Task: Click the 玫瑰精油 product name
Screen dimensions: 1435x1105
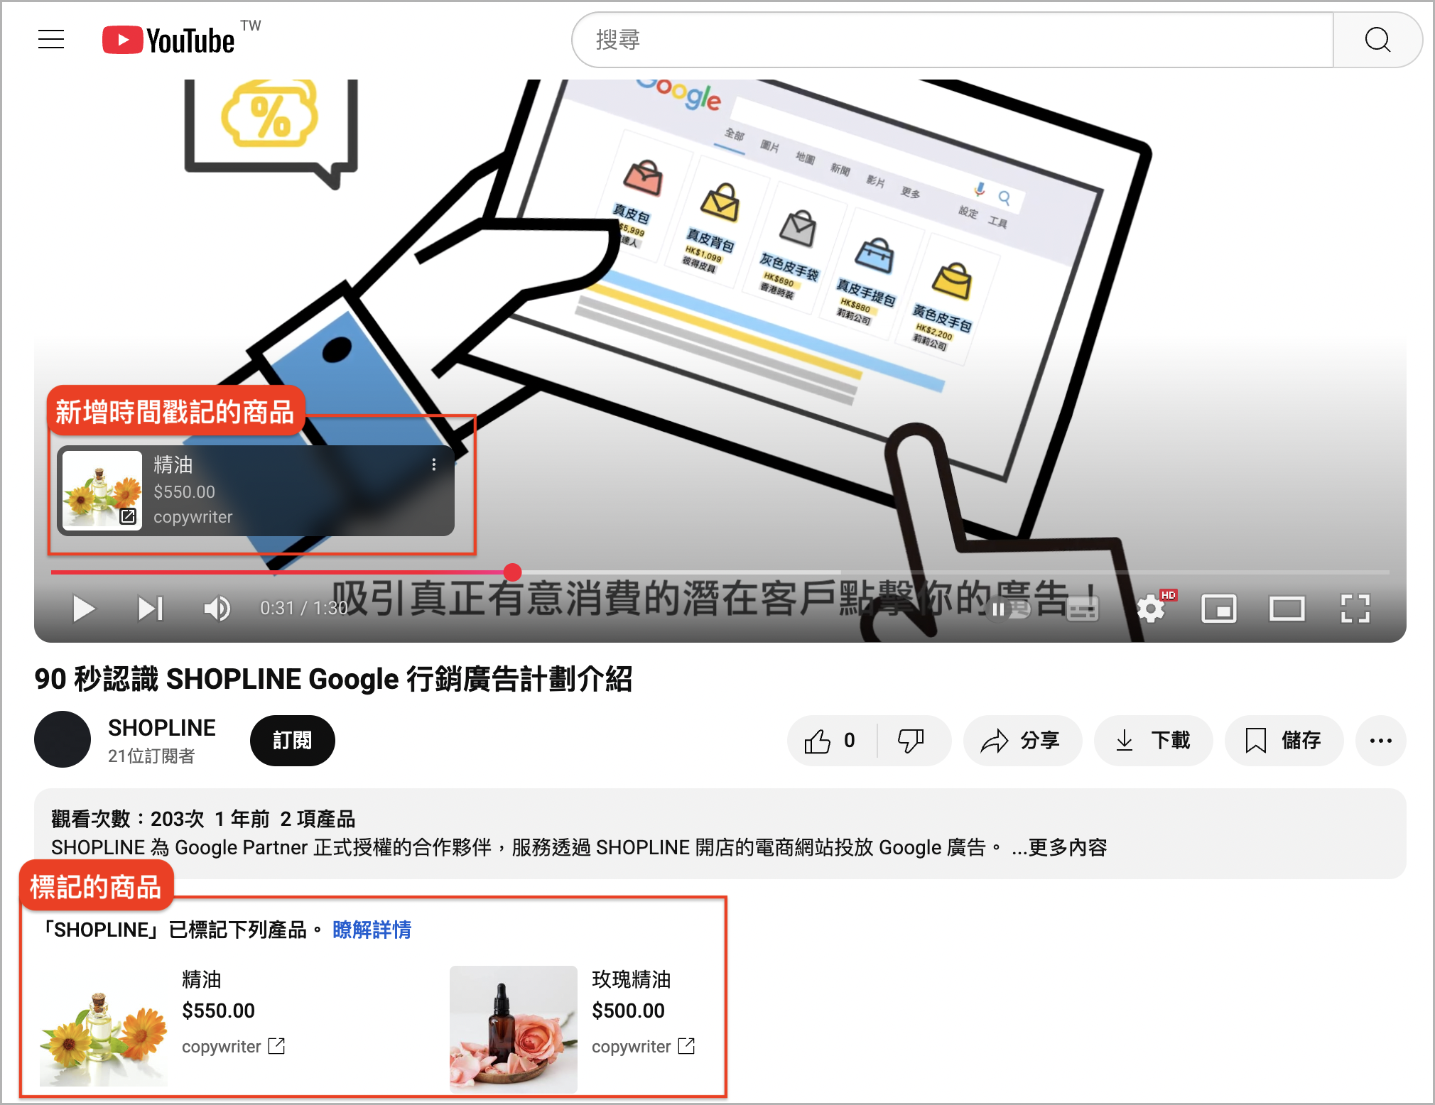Action: click(x=632, y=979)
